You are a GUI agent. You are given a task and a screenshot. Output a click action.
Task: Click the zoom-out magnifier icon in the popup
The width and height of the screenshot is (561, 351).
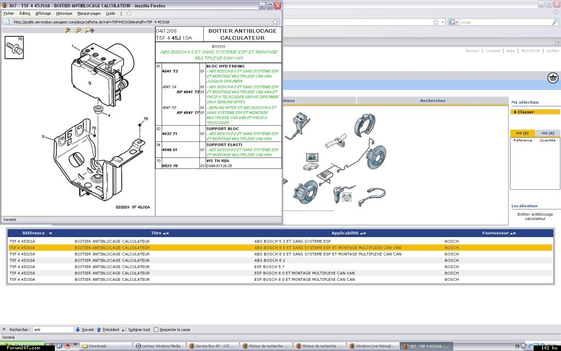click(78, 31)
